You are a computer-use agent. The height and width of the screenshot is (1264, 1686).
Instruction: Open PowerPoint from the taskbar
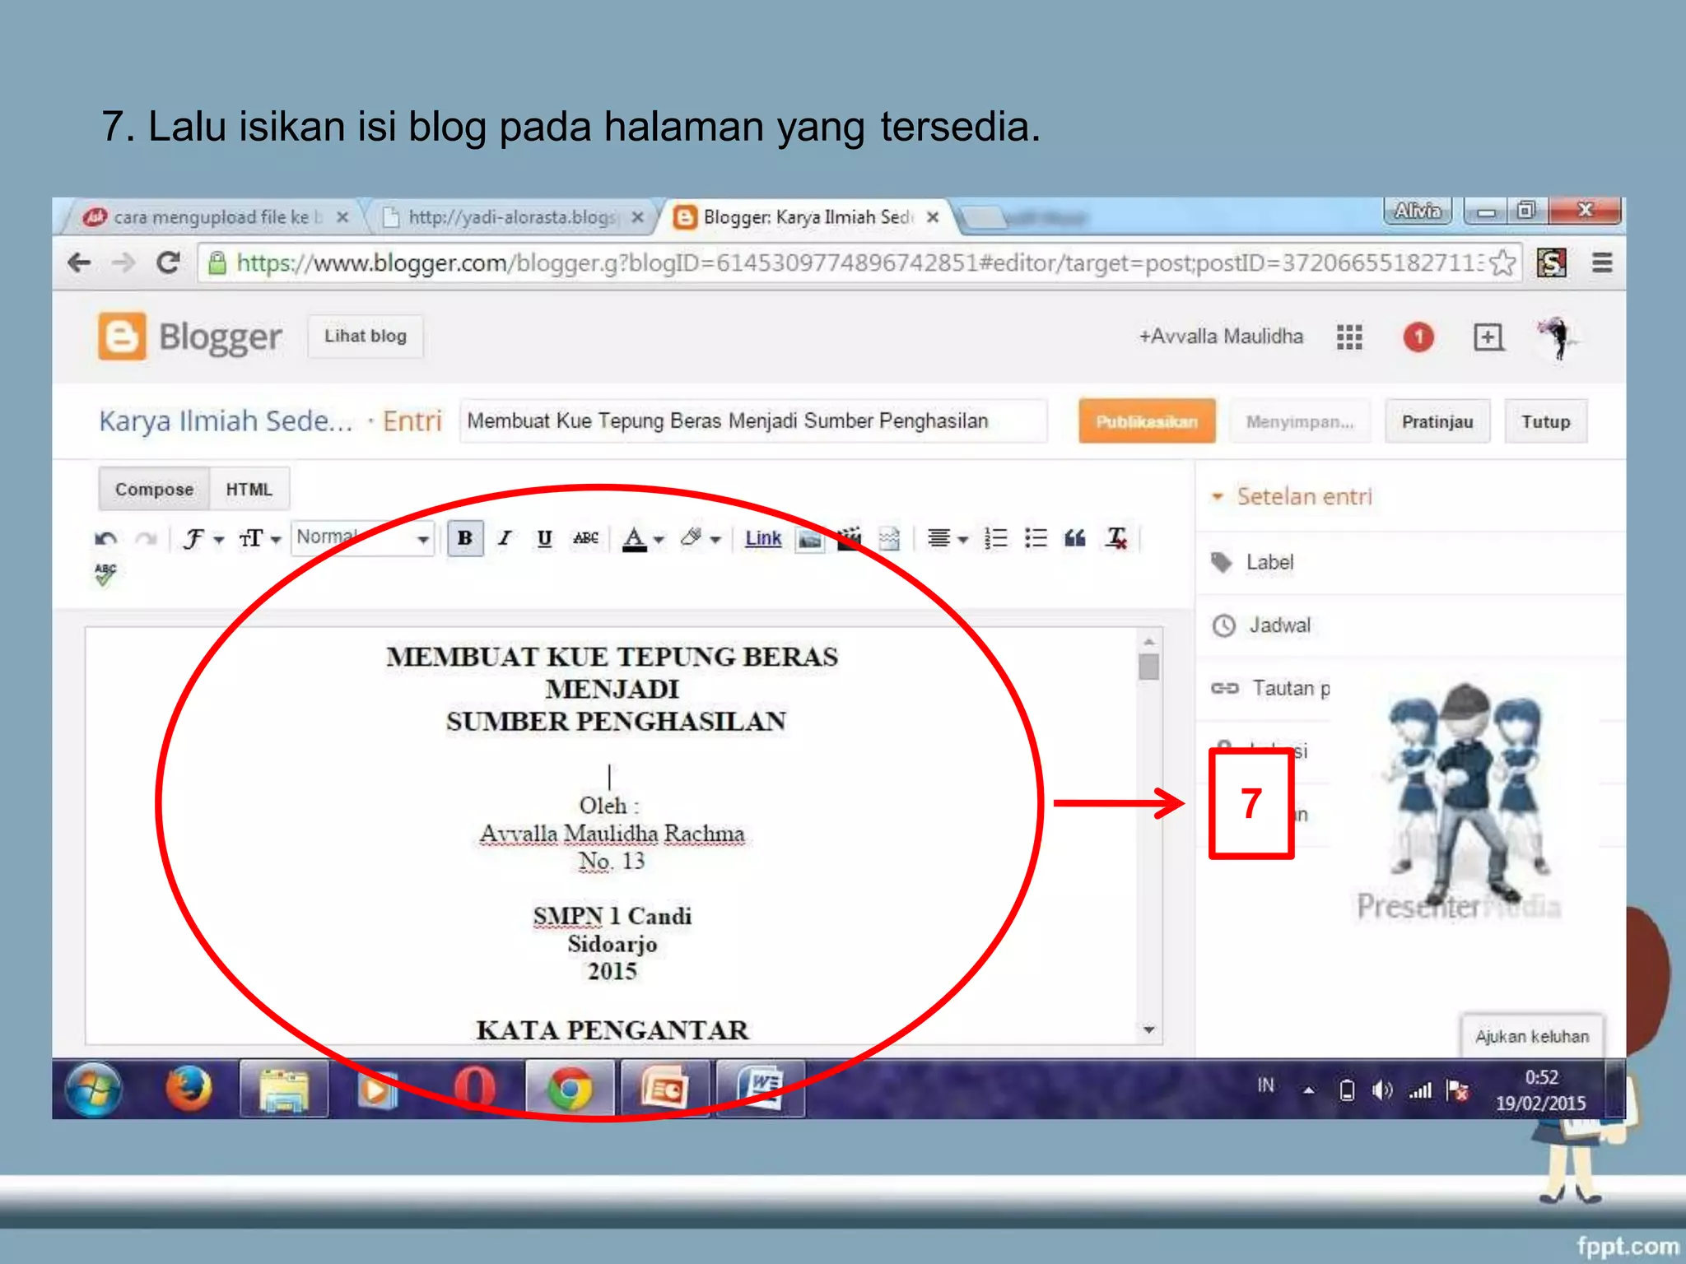(x=665, y=1089)
